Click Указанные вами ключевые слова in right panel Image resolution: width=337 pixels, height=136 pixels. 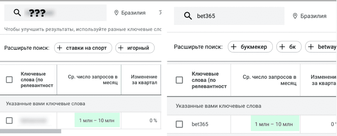click(219, 106)
